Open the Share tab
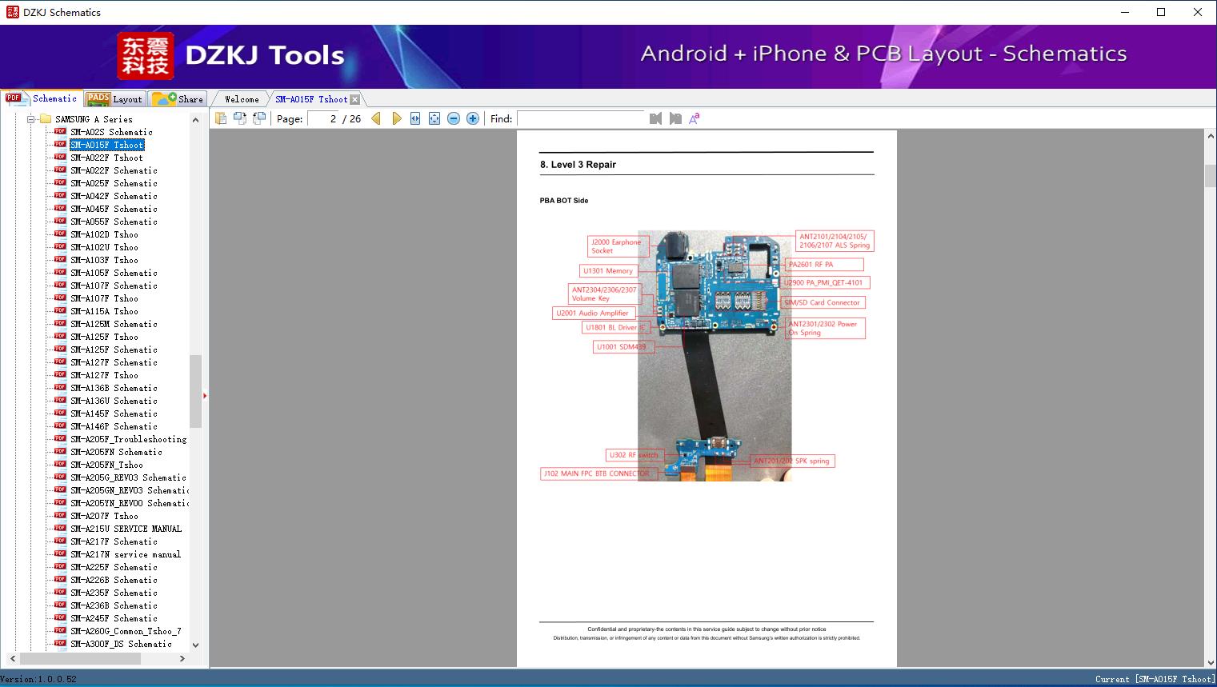The image size is (1217, 687). pos(178,99)
